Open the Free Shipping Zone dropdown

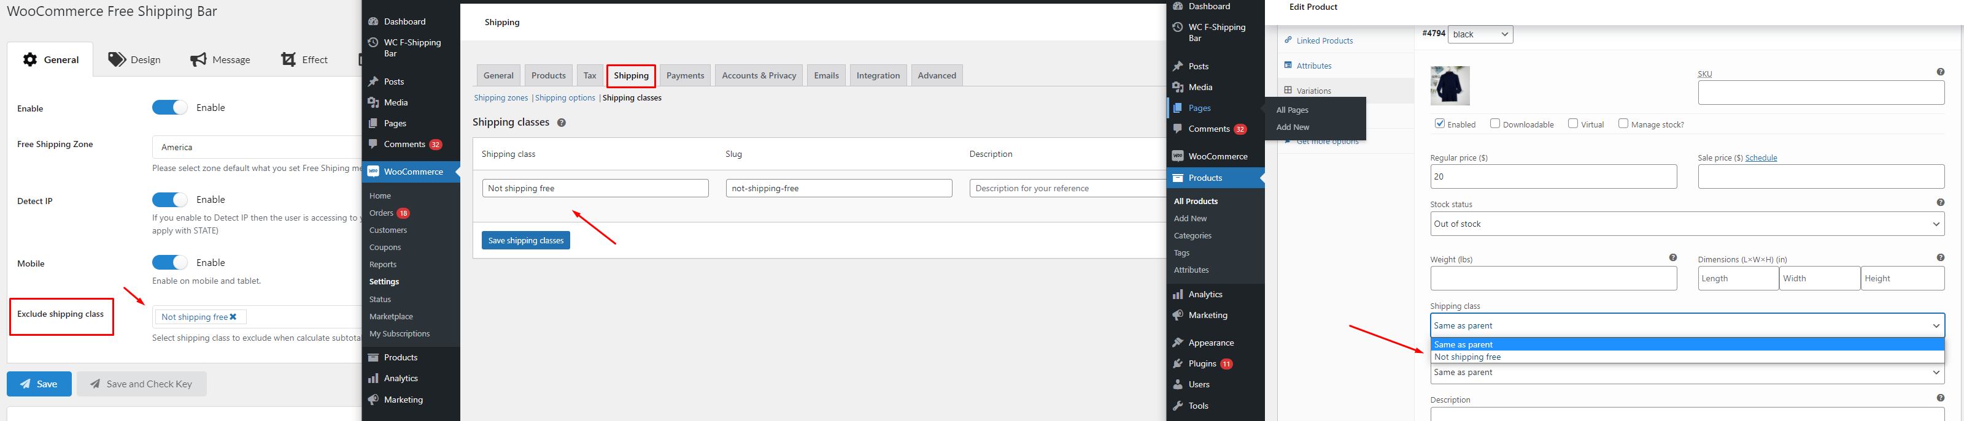pyautogui.click(x=256, y=147)
